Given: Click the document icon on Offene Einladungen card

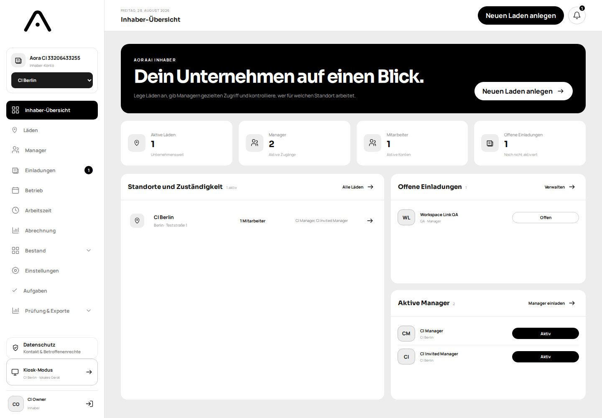Looking at the screenshot, I should [490, 143].
